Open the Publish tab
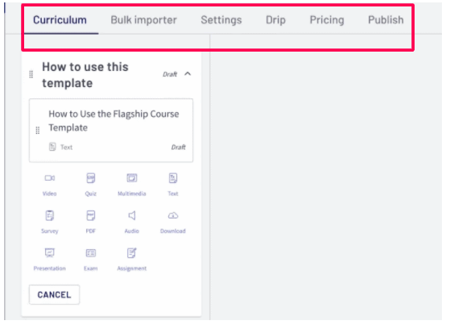This screenshot has height=329, width=450. point(386,20)
